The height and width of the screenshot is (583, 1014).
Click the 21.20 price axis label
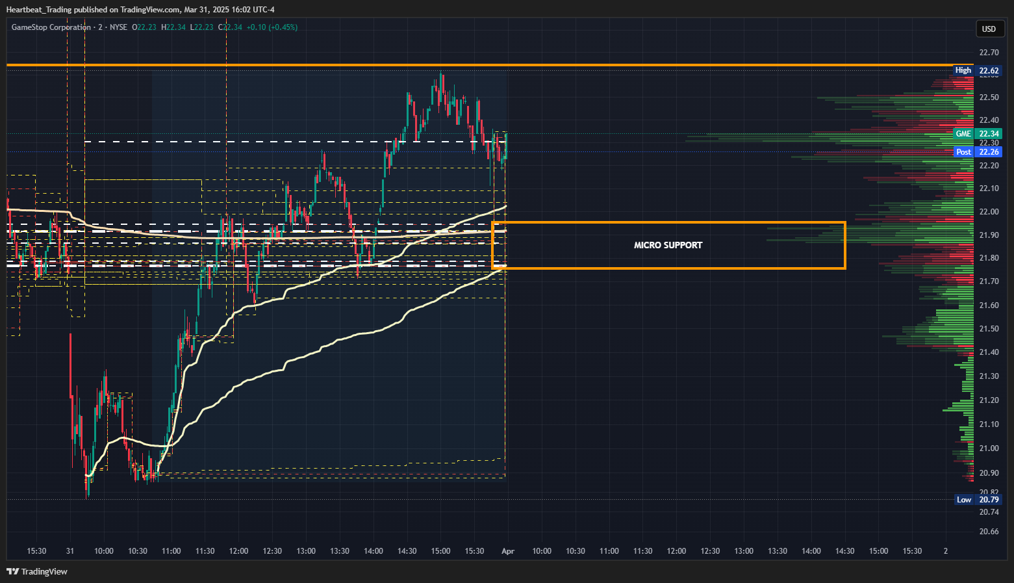tap(989, 400)
